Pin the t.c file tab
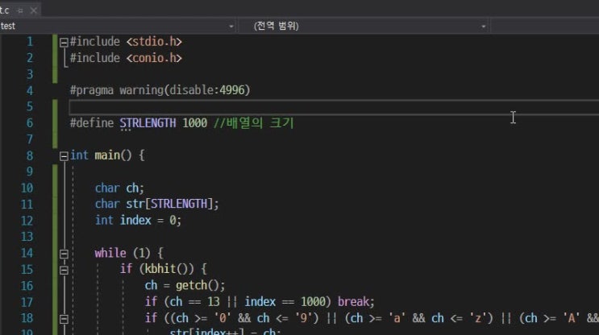 click(x=21, y=10)
